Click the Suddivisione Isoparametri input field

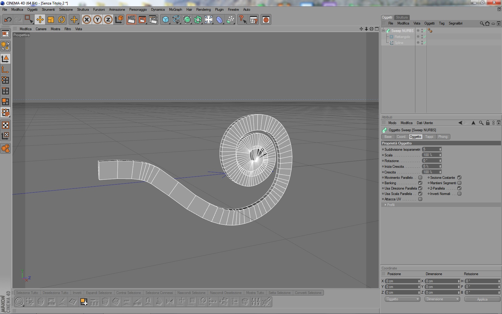tap(430, 149)
